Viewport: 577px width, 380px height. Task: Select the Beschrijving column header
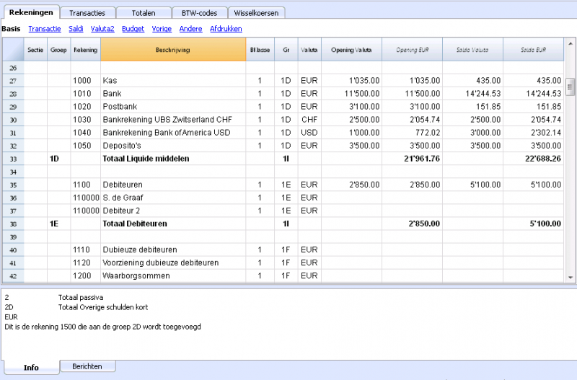(x=173, y=50)
